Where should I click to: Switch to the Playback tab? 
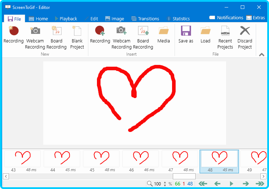point(66,19)
